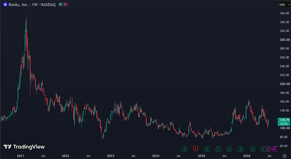Click the Baidu paw logo icon
The width and height of the screenshot is (291, 159).
point(5,4)
